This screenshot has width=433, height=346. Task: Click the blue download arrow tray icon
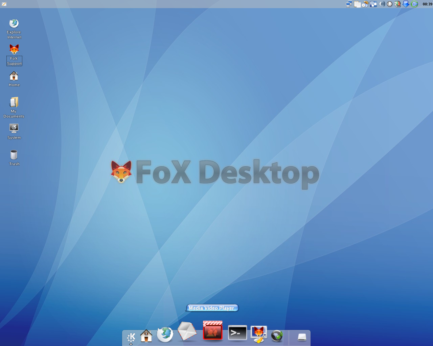(406, 4)
